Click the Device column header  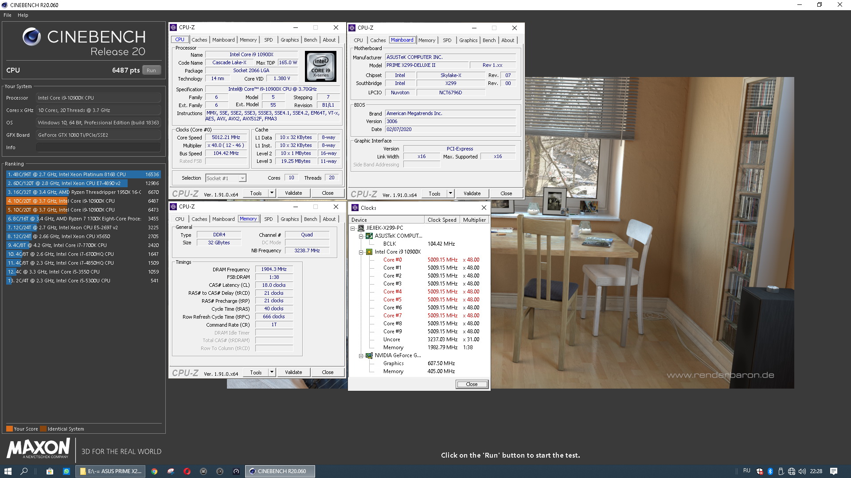click(386, 220)
